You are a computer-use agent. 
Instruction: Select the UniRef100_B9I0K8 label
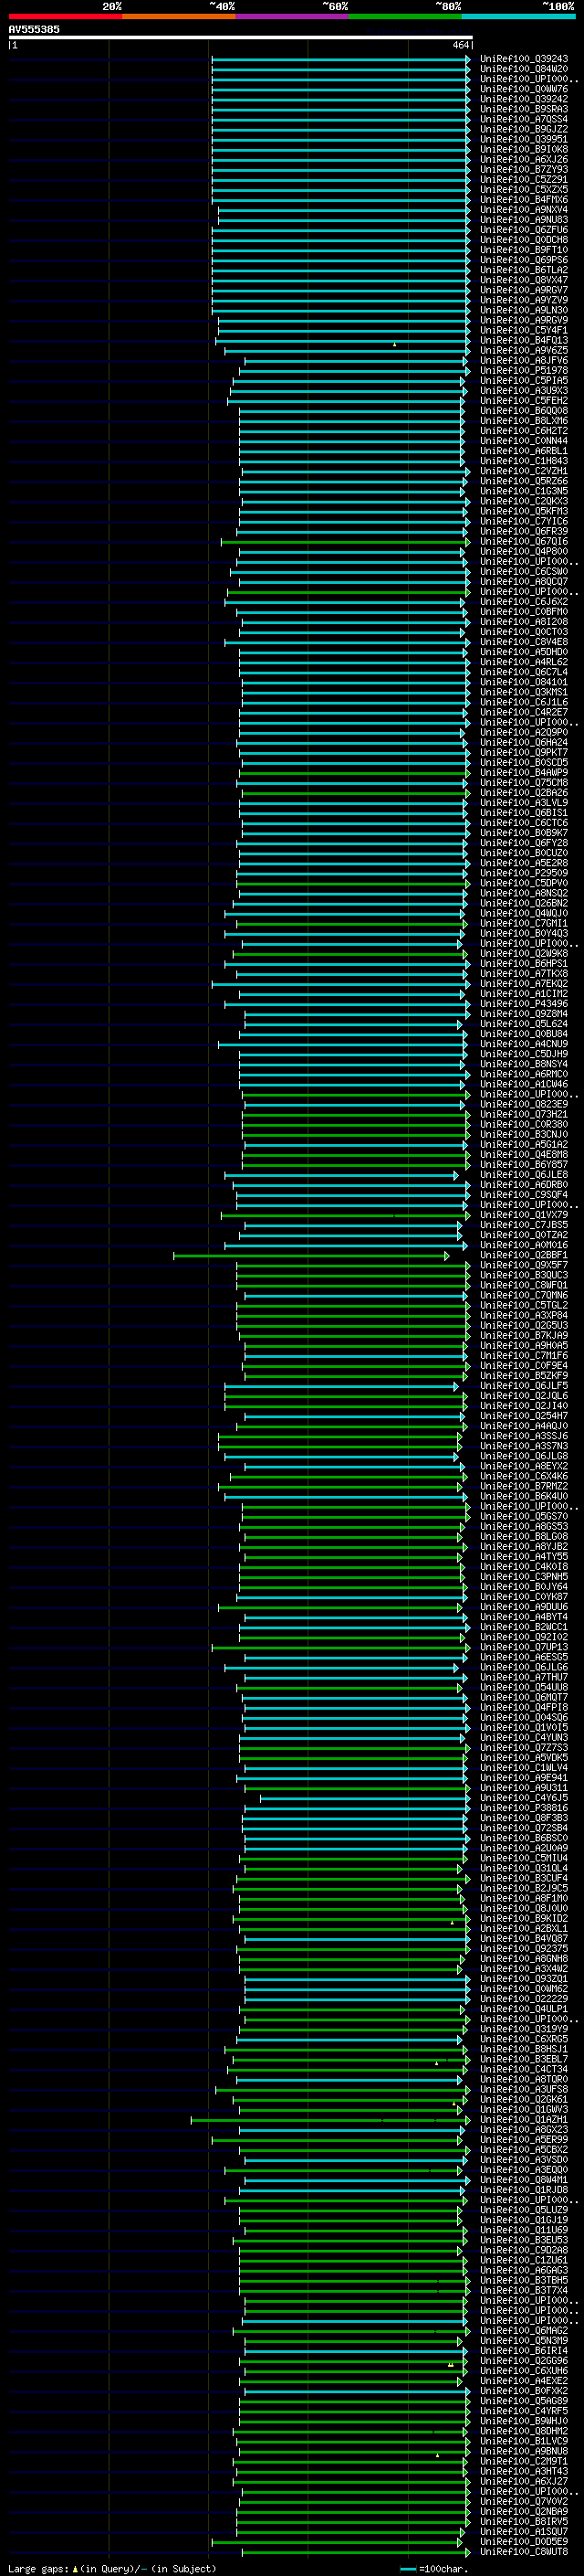click(524, 149)
